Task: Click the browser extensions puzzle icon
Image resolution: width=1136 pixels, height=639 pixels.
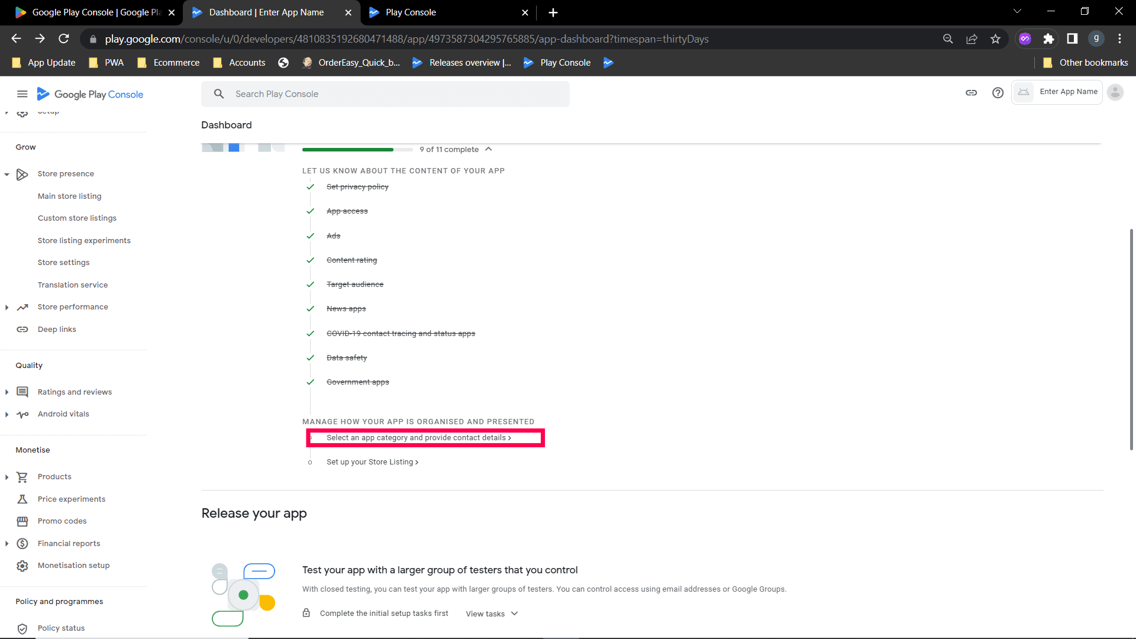Action: tap(1048, 39)
